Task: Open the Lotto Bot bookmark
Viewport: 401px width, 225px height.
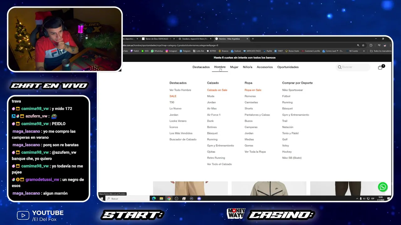Action: [199, 51]
